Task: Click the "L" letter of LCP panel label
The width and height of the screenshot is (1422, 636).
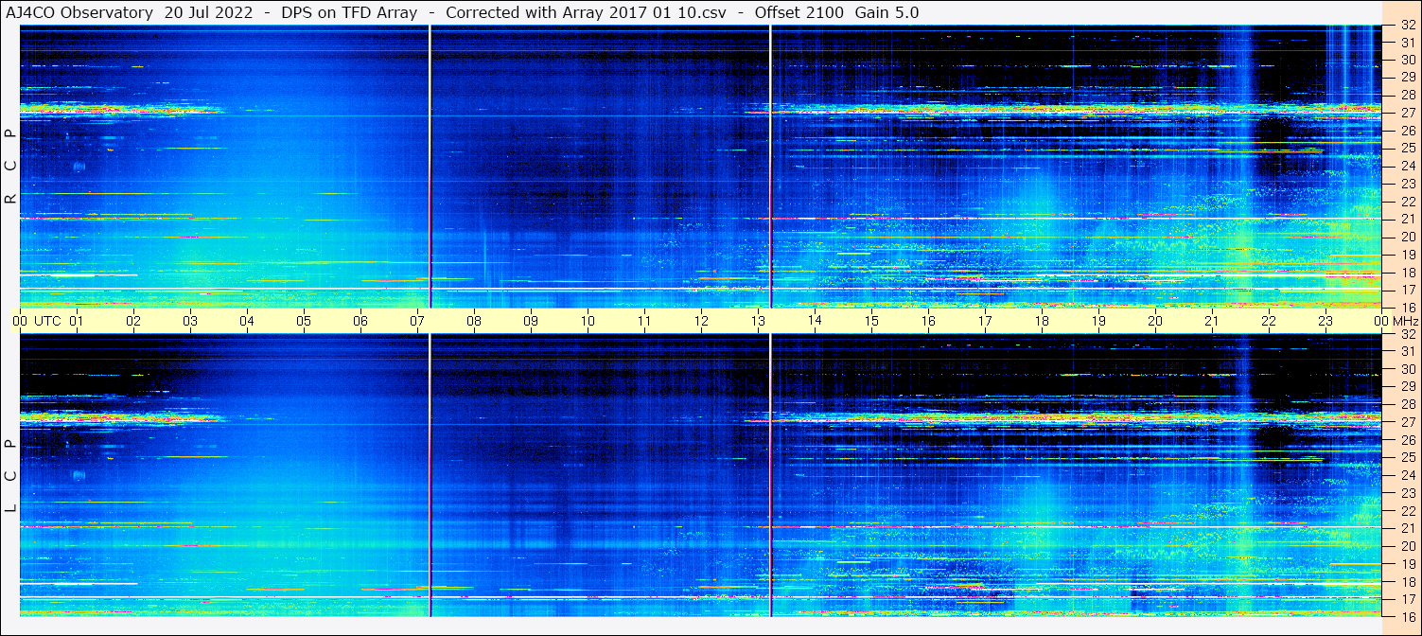Action: [x=10, y=508]
